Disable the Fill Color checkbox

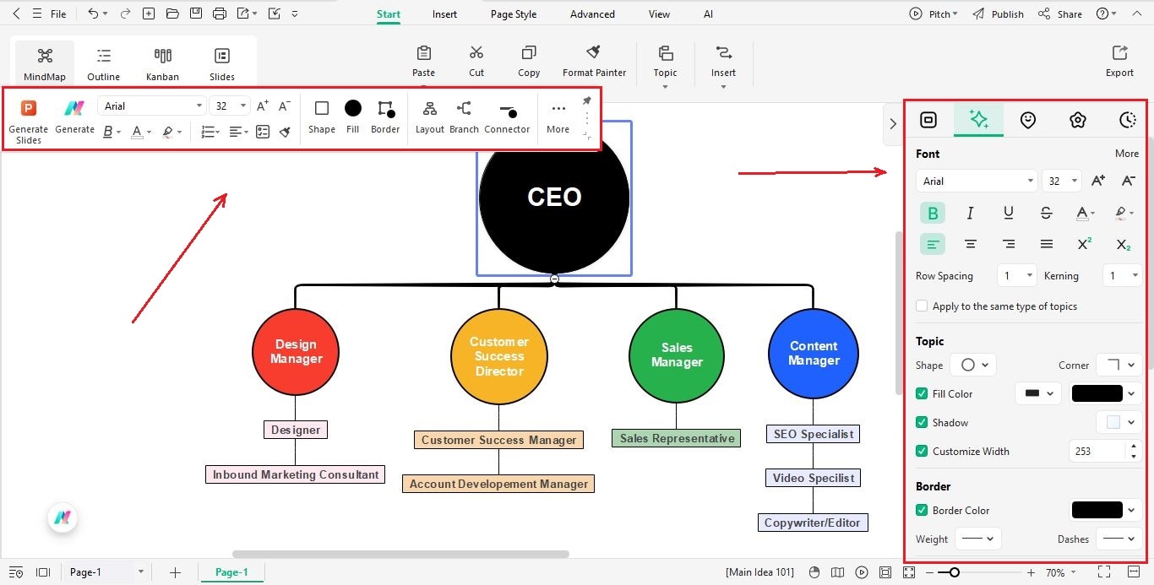pos(922,393)
